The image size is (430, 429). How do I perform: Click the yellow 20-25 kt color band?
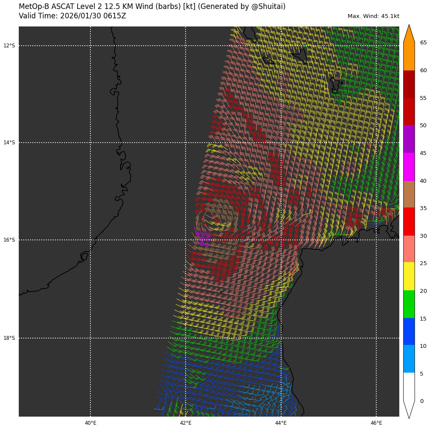[x=409, y=276]
